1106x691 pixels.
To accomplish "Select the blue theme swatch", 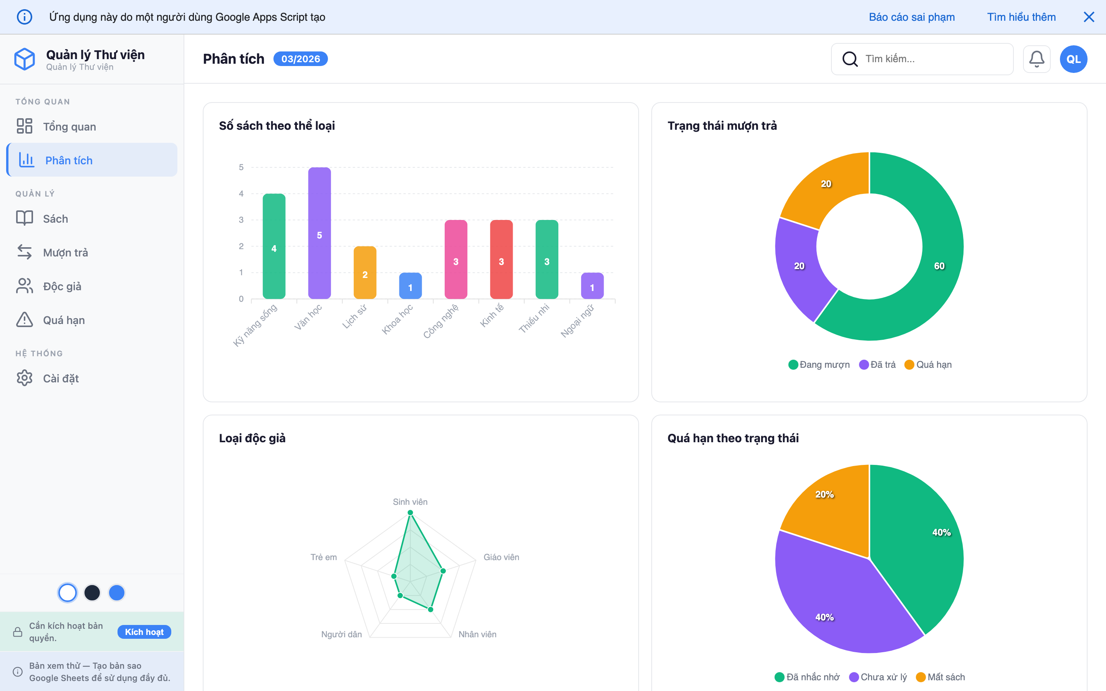I will click(x=116, y=593).
